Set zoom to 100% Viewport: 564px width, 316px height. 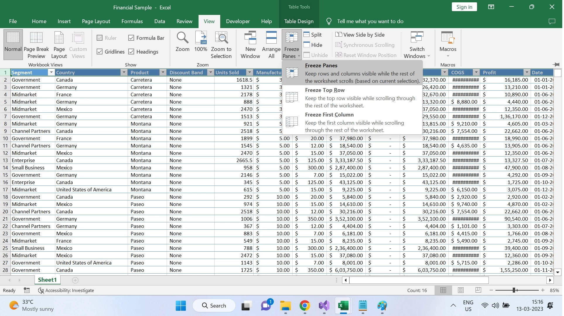pos(201,38)
